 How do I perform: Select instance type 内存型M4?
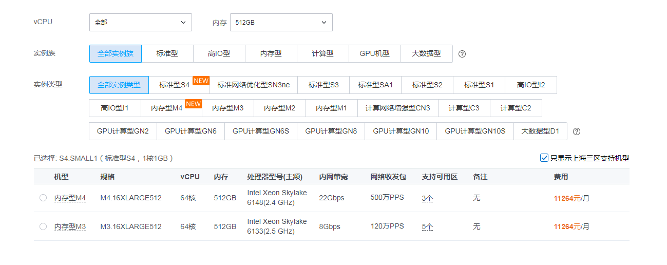(167, 108)
